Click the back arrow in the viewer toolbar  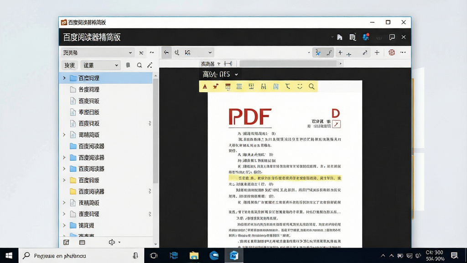pyautogui.click(x=166, y=53)
